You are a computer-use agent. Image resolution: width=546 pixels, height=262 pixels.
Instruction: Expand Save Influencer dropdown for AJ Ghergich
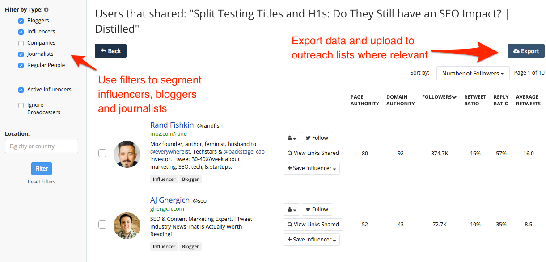pos(311,240)
